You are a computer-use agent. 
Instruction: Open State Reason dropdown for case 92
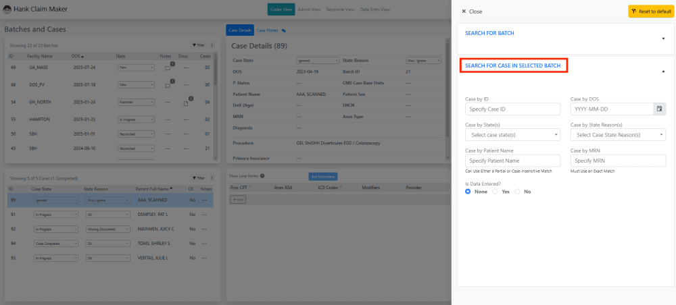pos(107,229)
